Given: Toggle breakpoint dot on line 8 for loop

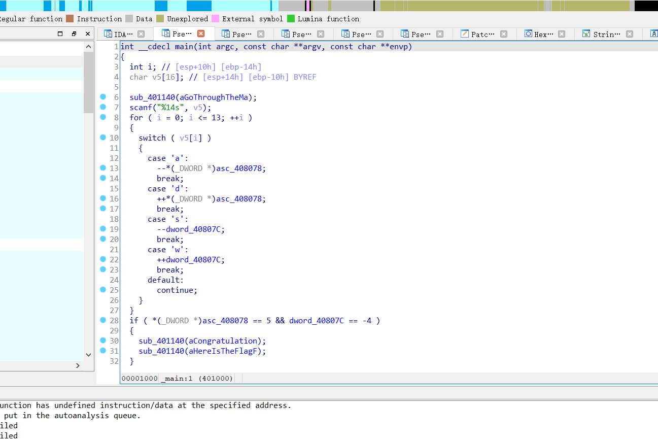Looking at the screenshot, I should [103, 117].
